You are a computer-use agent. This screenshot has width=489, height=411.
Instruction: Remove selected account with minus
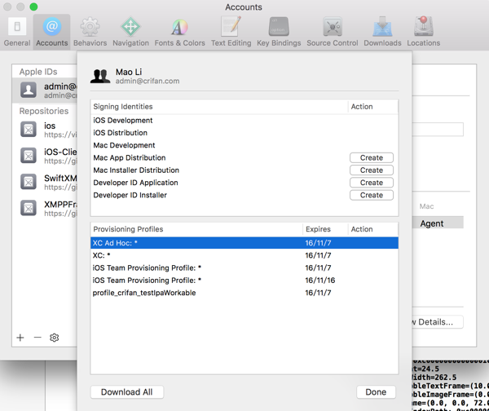point(37,338)
